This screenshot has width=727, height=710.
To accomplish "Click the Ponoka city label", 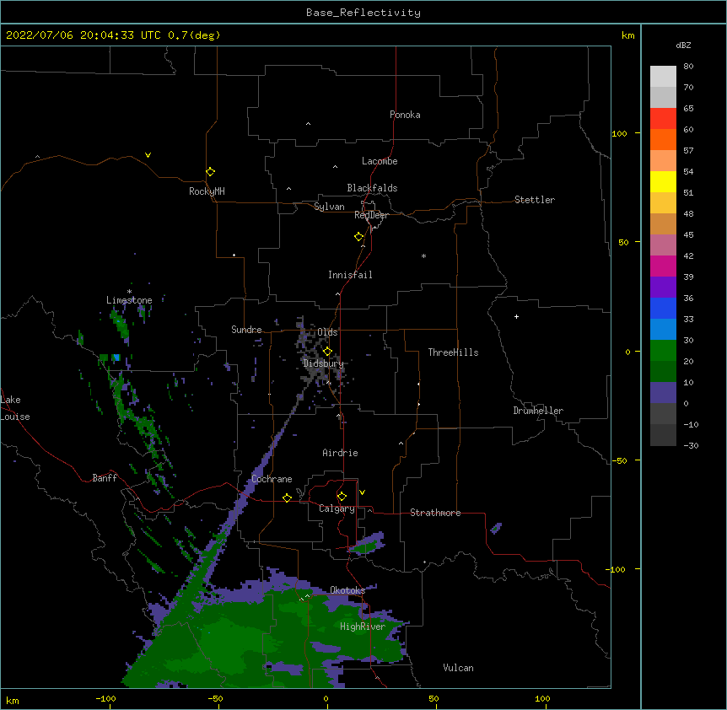I will pyautogui.click(x=405, y=115).
